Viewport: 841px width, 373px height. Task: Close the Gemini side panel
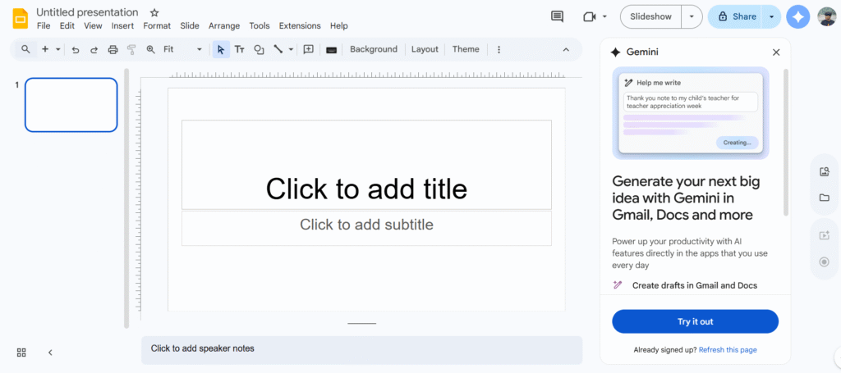tap(776, 52)
